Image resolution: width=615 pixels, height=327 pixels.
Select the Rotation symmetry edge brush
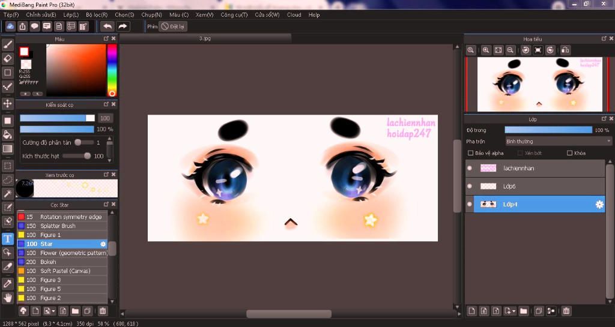62,217
